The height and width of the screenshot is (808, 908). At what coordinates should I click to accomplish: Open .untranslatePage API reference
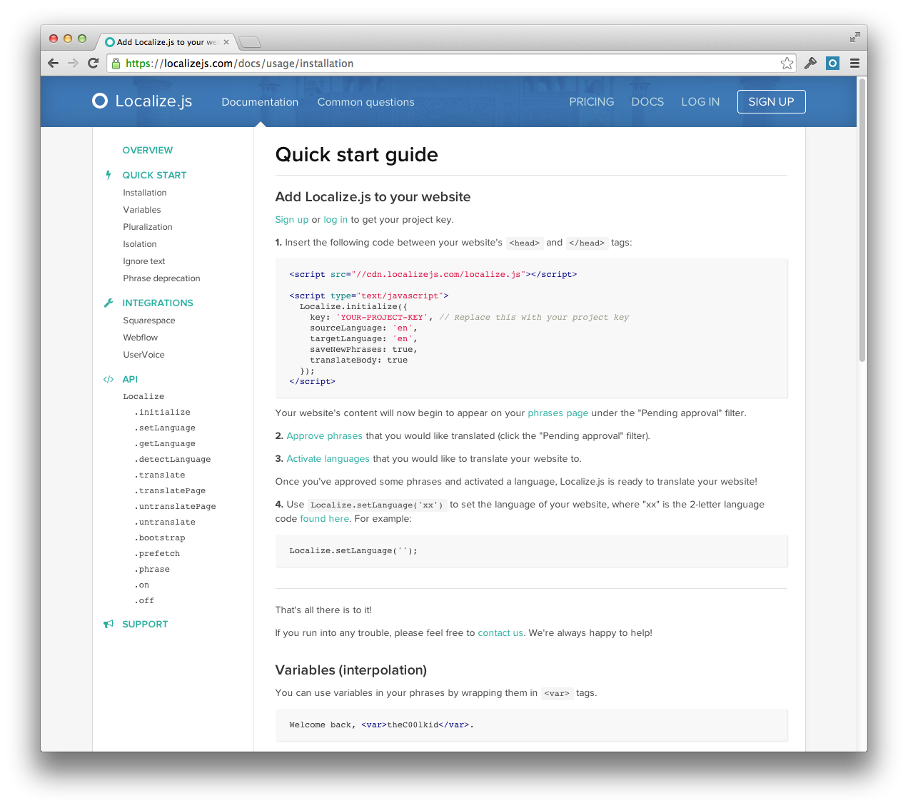(175, 506)
